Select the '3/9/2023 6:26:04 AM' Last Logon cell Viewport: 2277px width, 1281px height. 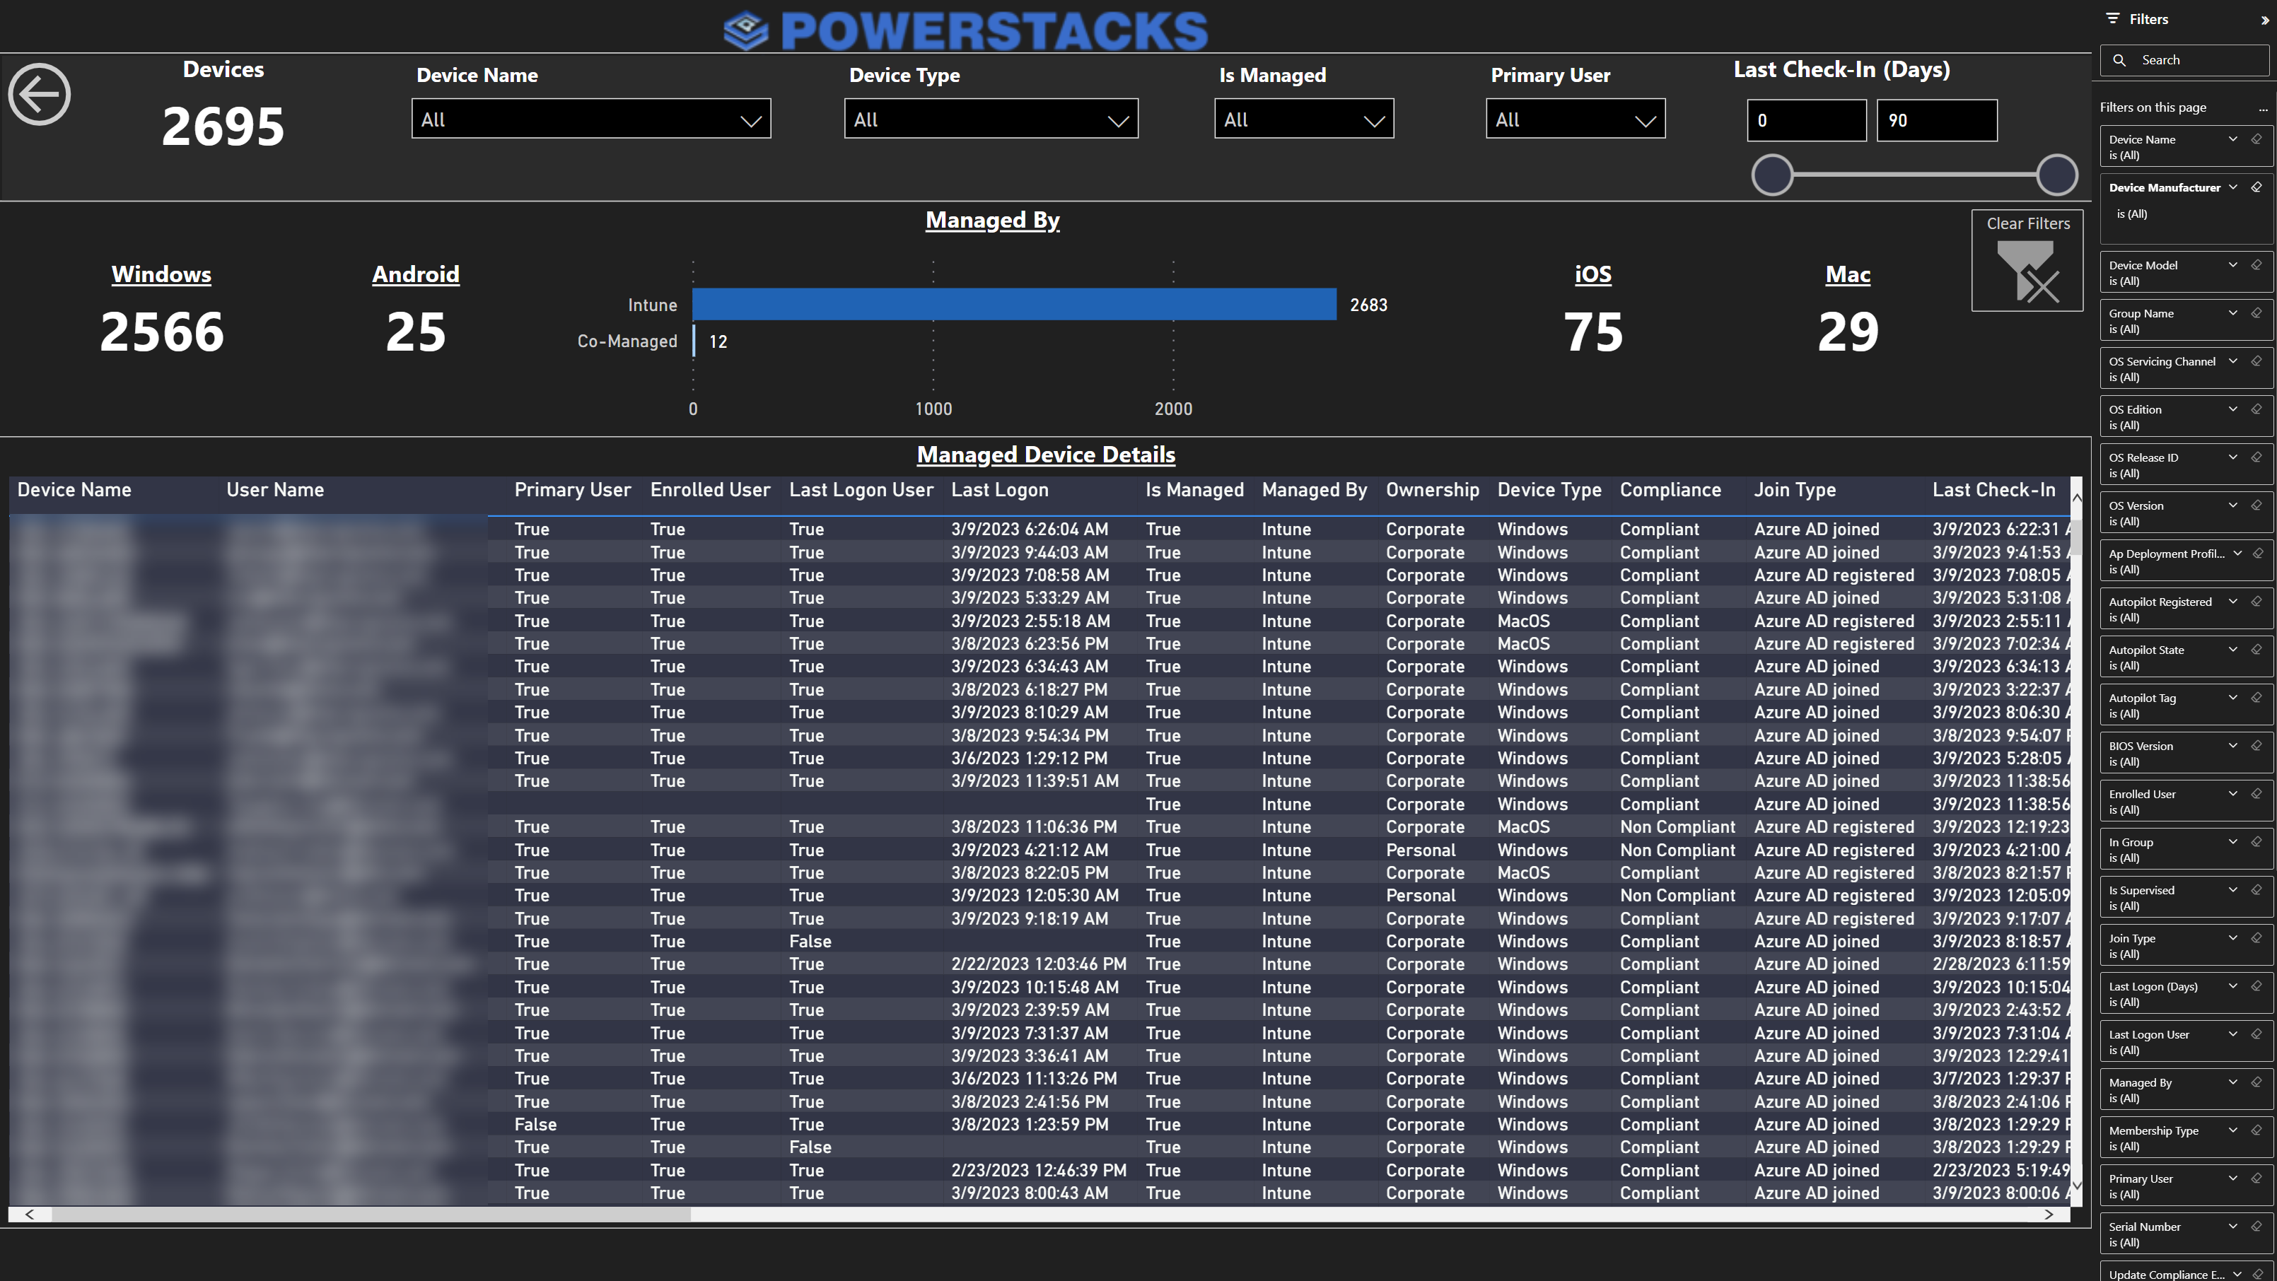pyautogui.click(x=1030, y=530)
